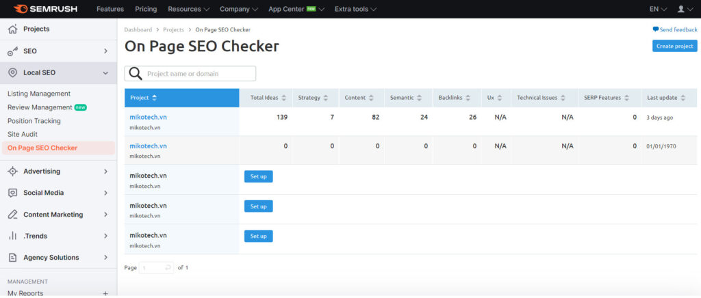Click the 139 Total Ideas value
The image size is (701, 298).
coord(282,118)
